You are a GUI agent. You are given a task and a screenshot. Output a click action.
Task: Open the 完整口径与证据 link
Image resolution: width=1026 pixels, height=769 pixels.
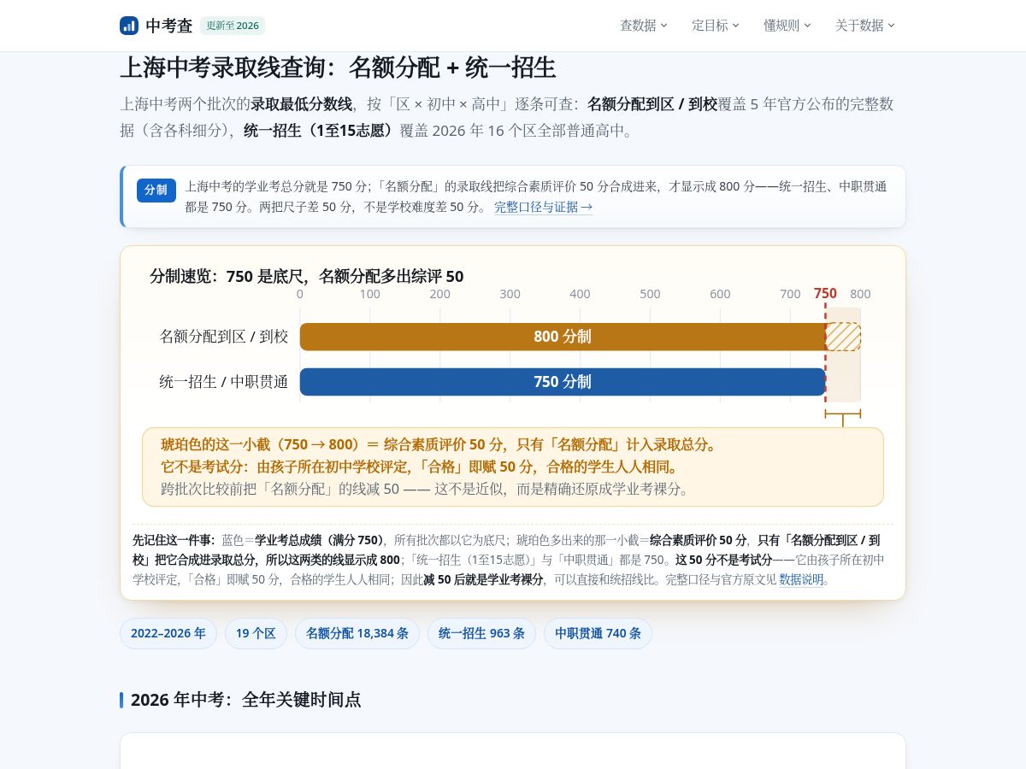point(543,207)
